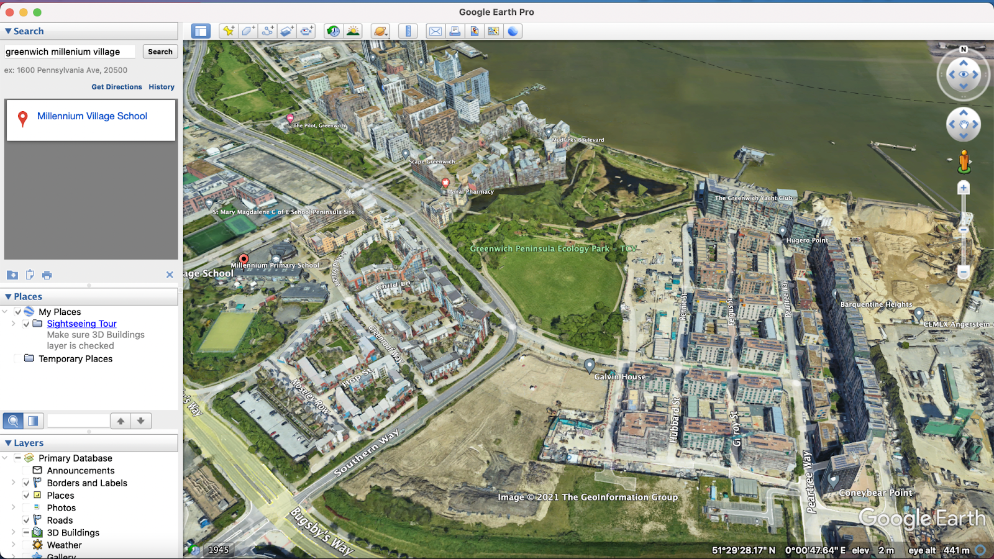Click the 1945 historical imagery date
The height and width of the screenshot is (559, 994).
(x=219, y=550)
